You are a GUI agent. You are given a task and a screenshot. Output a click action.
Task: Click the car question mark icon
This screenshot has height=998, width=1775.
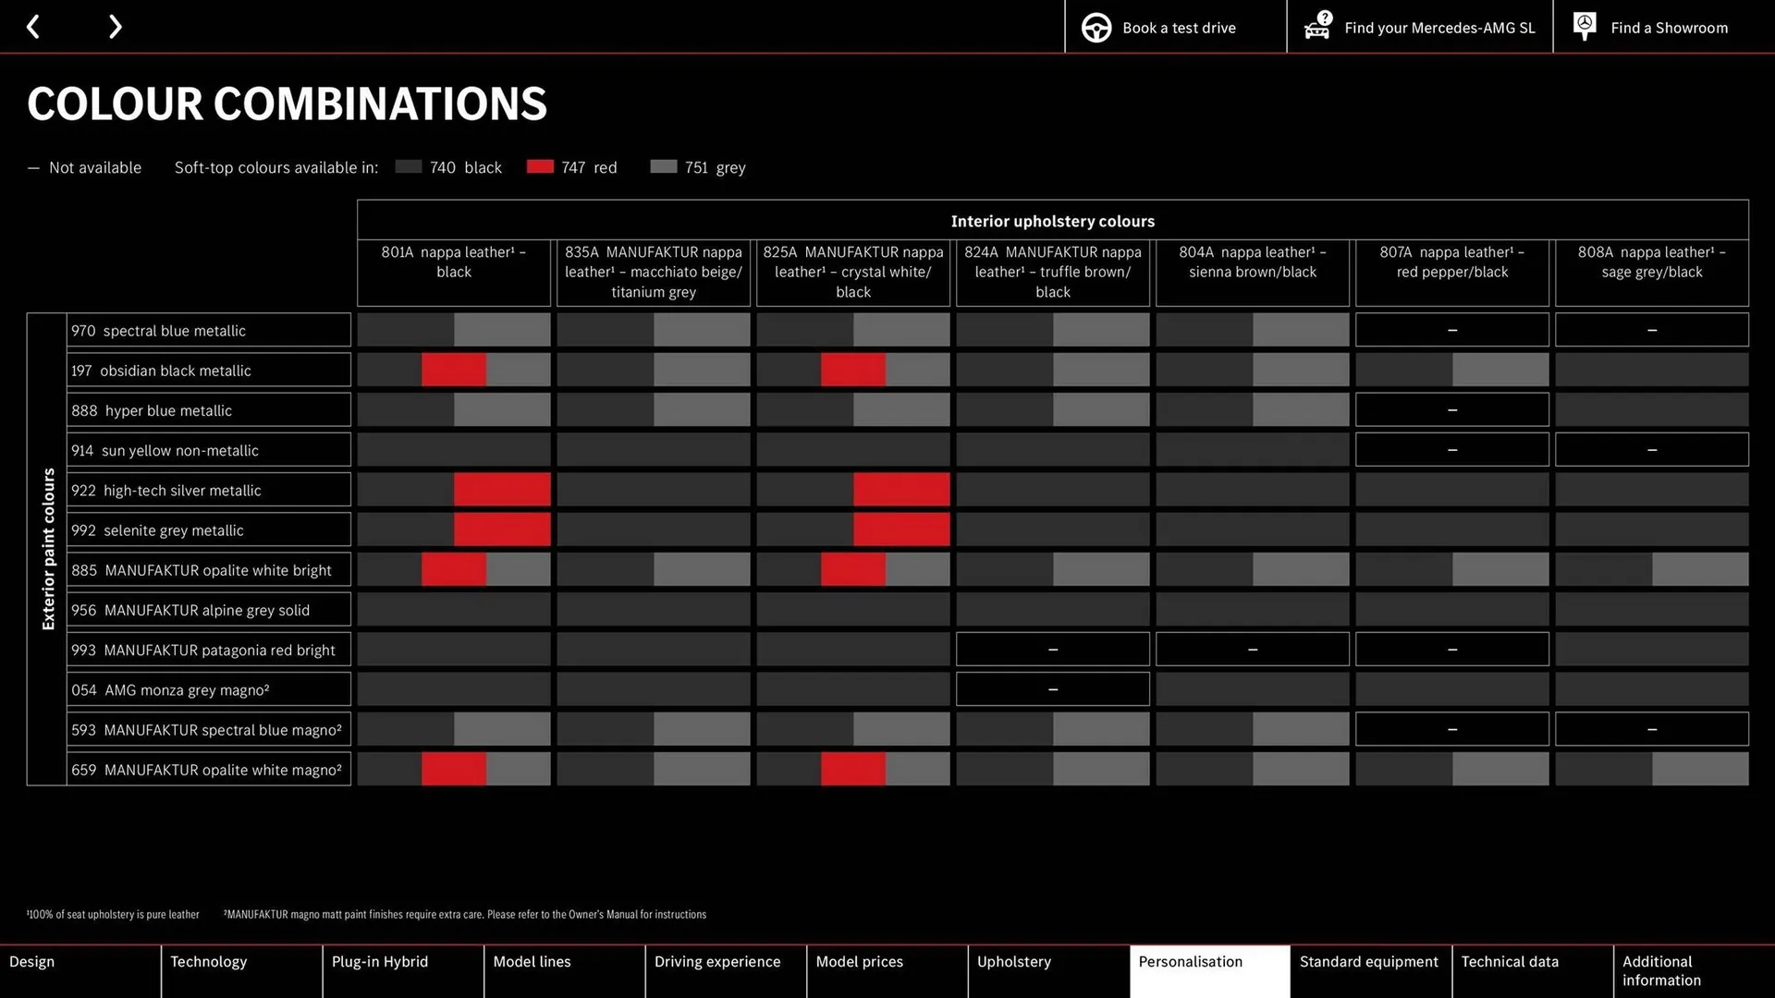tap(1317, 26)
